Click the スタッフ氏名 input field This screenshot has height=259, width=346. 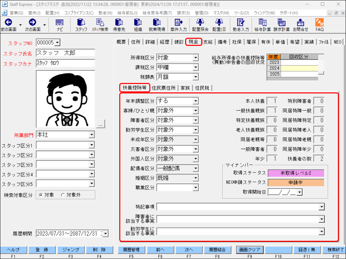65,53
